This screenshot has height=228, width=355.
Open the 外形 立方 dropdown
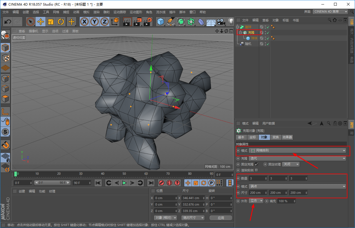256,201
